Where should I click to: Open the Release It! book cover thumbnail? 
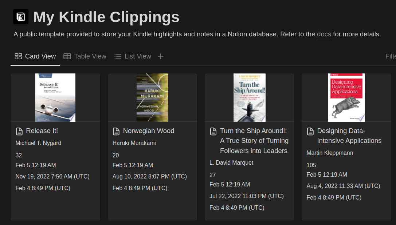click(x=55, y=97)
